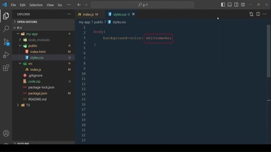
Task: Open the Selection menu
Action: pos(36,5)
